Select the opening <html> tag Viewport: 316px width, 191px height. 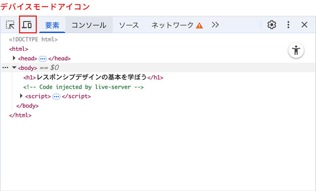(x=19, y=49)
